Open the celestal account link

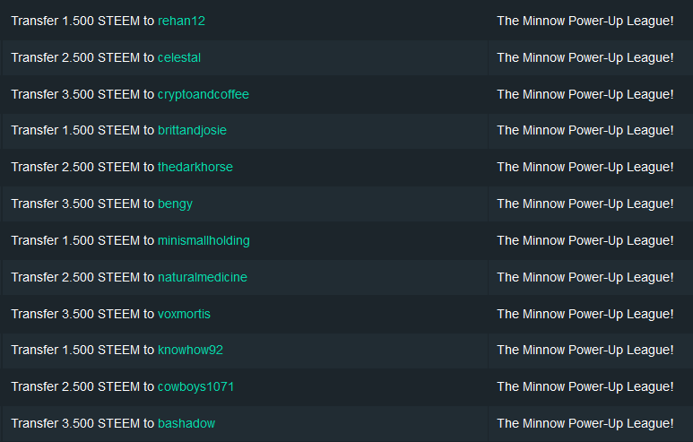(179, 58)
